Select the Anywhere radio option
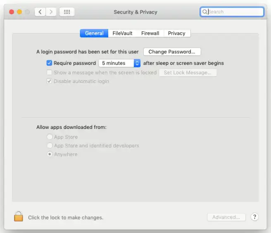 [x=50, y=154]
